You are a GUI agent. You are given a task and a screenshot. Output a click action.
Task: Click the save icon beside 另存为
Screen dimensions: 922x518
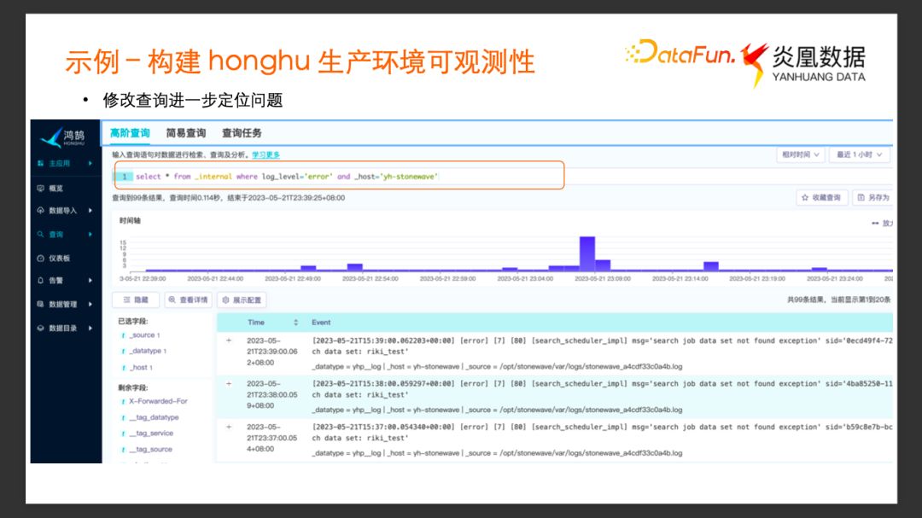[x=861, y=198]
